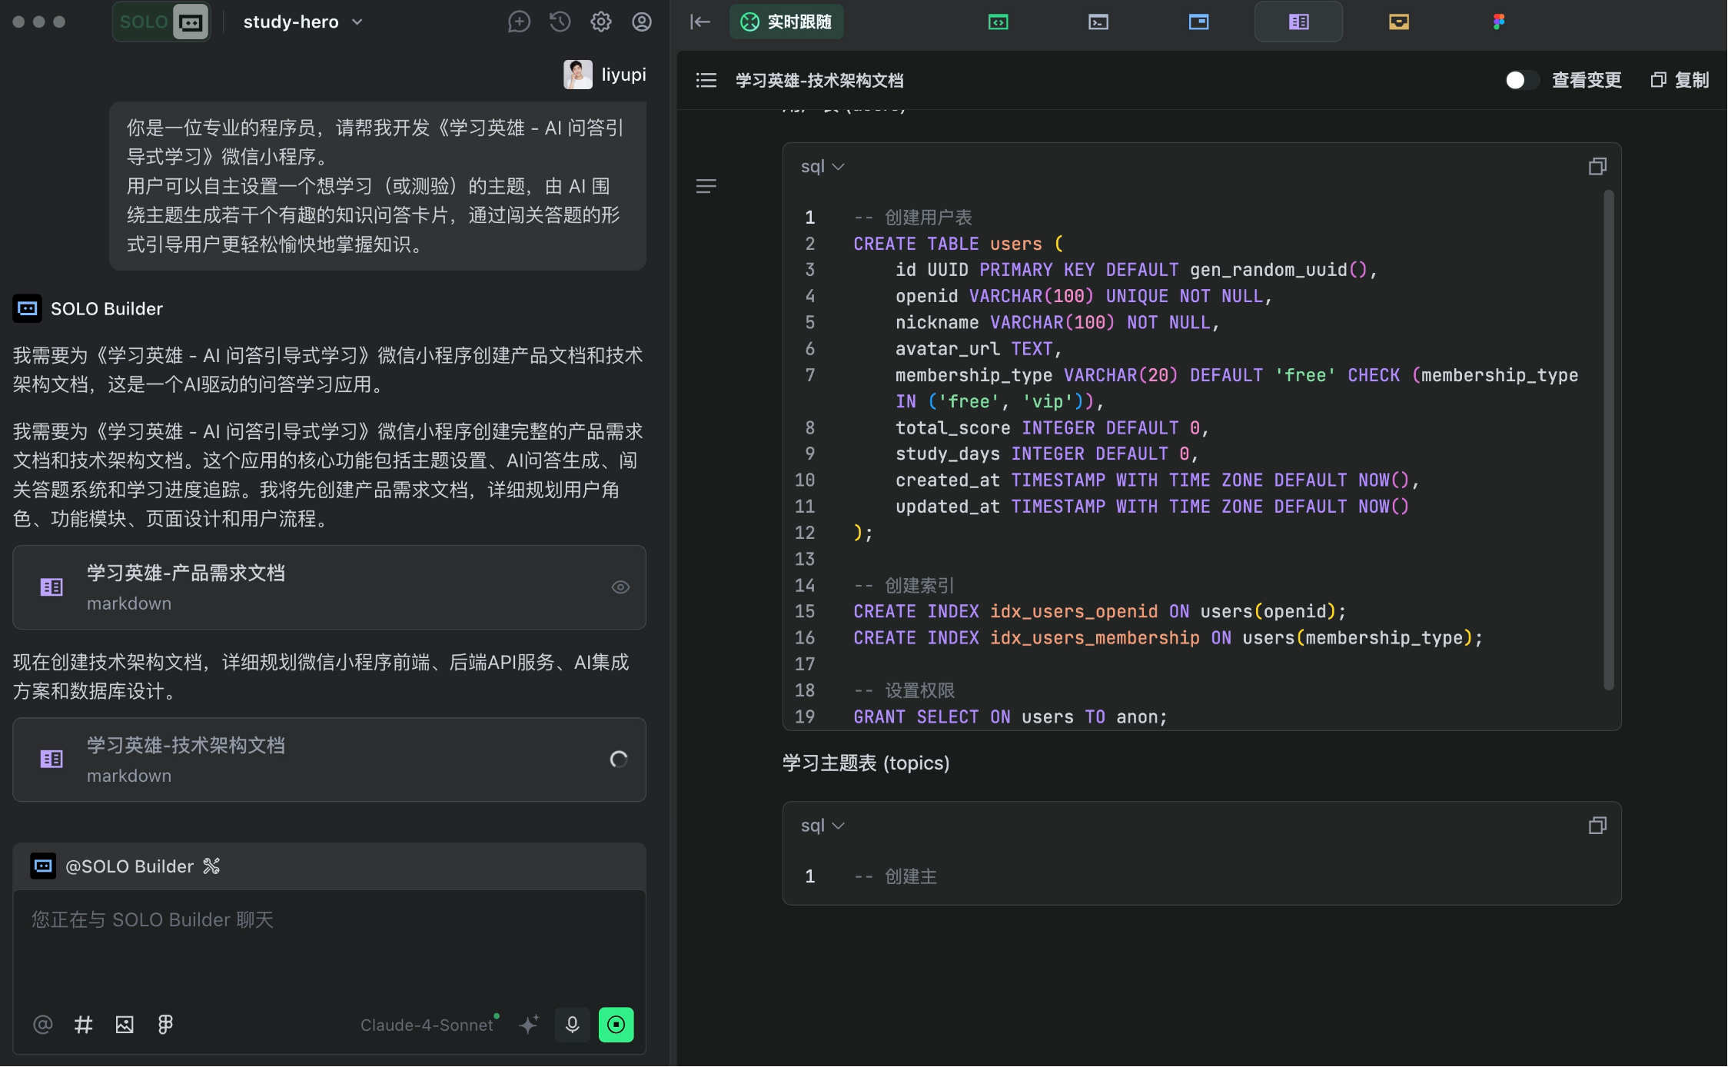The height and width of the screenshot is (1067, 1728).
Task: Click the code block vertical scrollbar
Action: coord(1608,438)
